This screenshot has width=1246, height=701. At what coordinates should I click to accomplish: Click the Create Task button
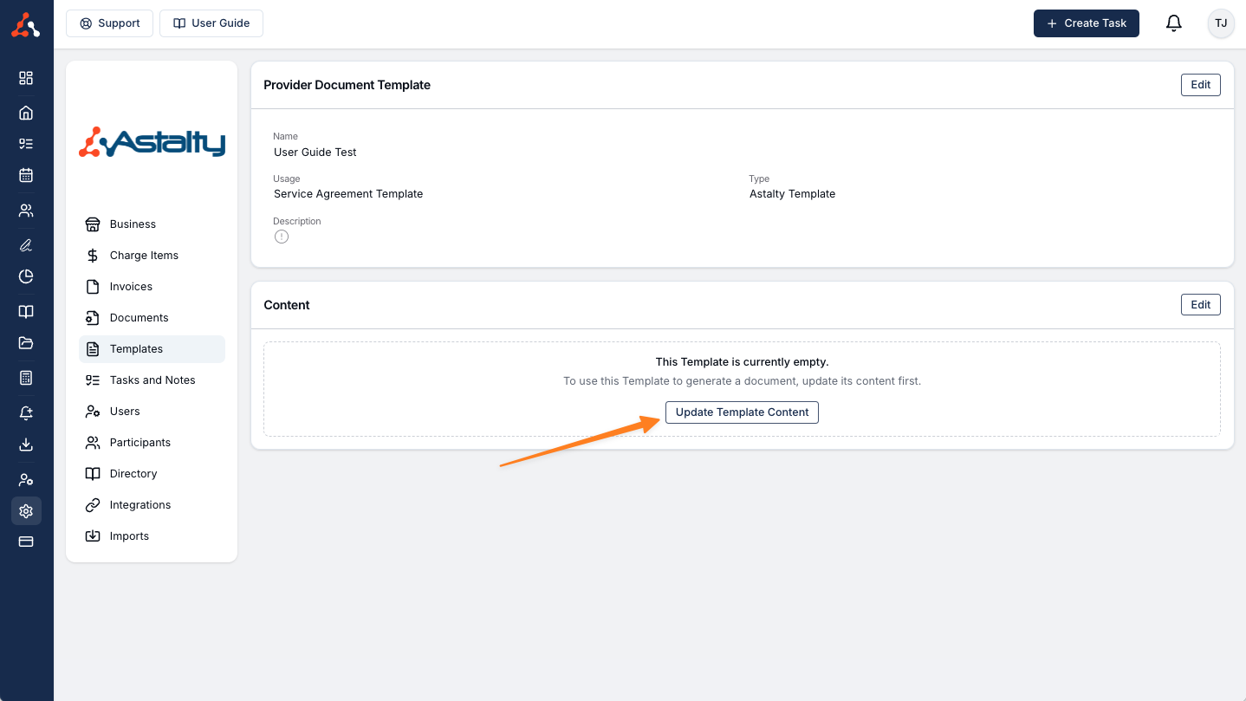point(1087,23)
